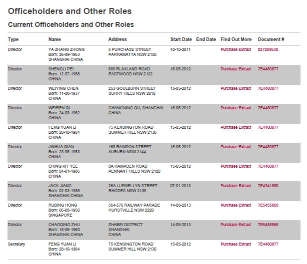Click the Start Date column header

(180, 39)
